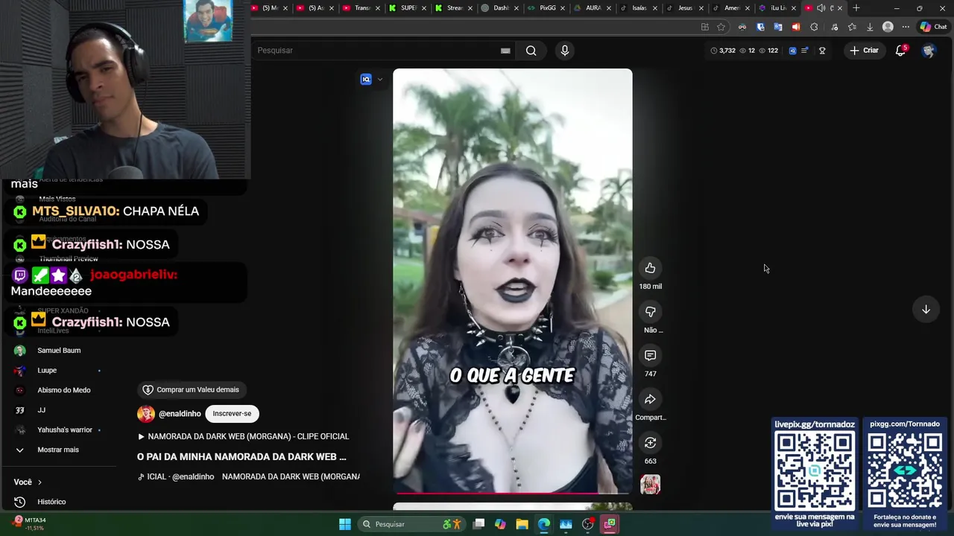The height and width of the screenshot is (536, 954).
Task: Mute the active tab via speaker icon
Action: (821, 8)
